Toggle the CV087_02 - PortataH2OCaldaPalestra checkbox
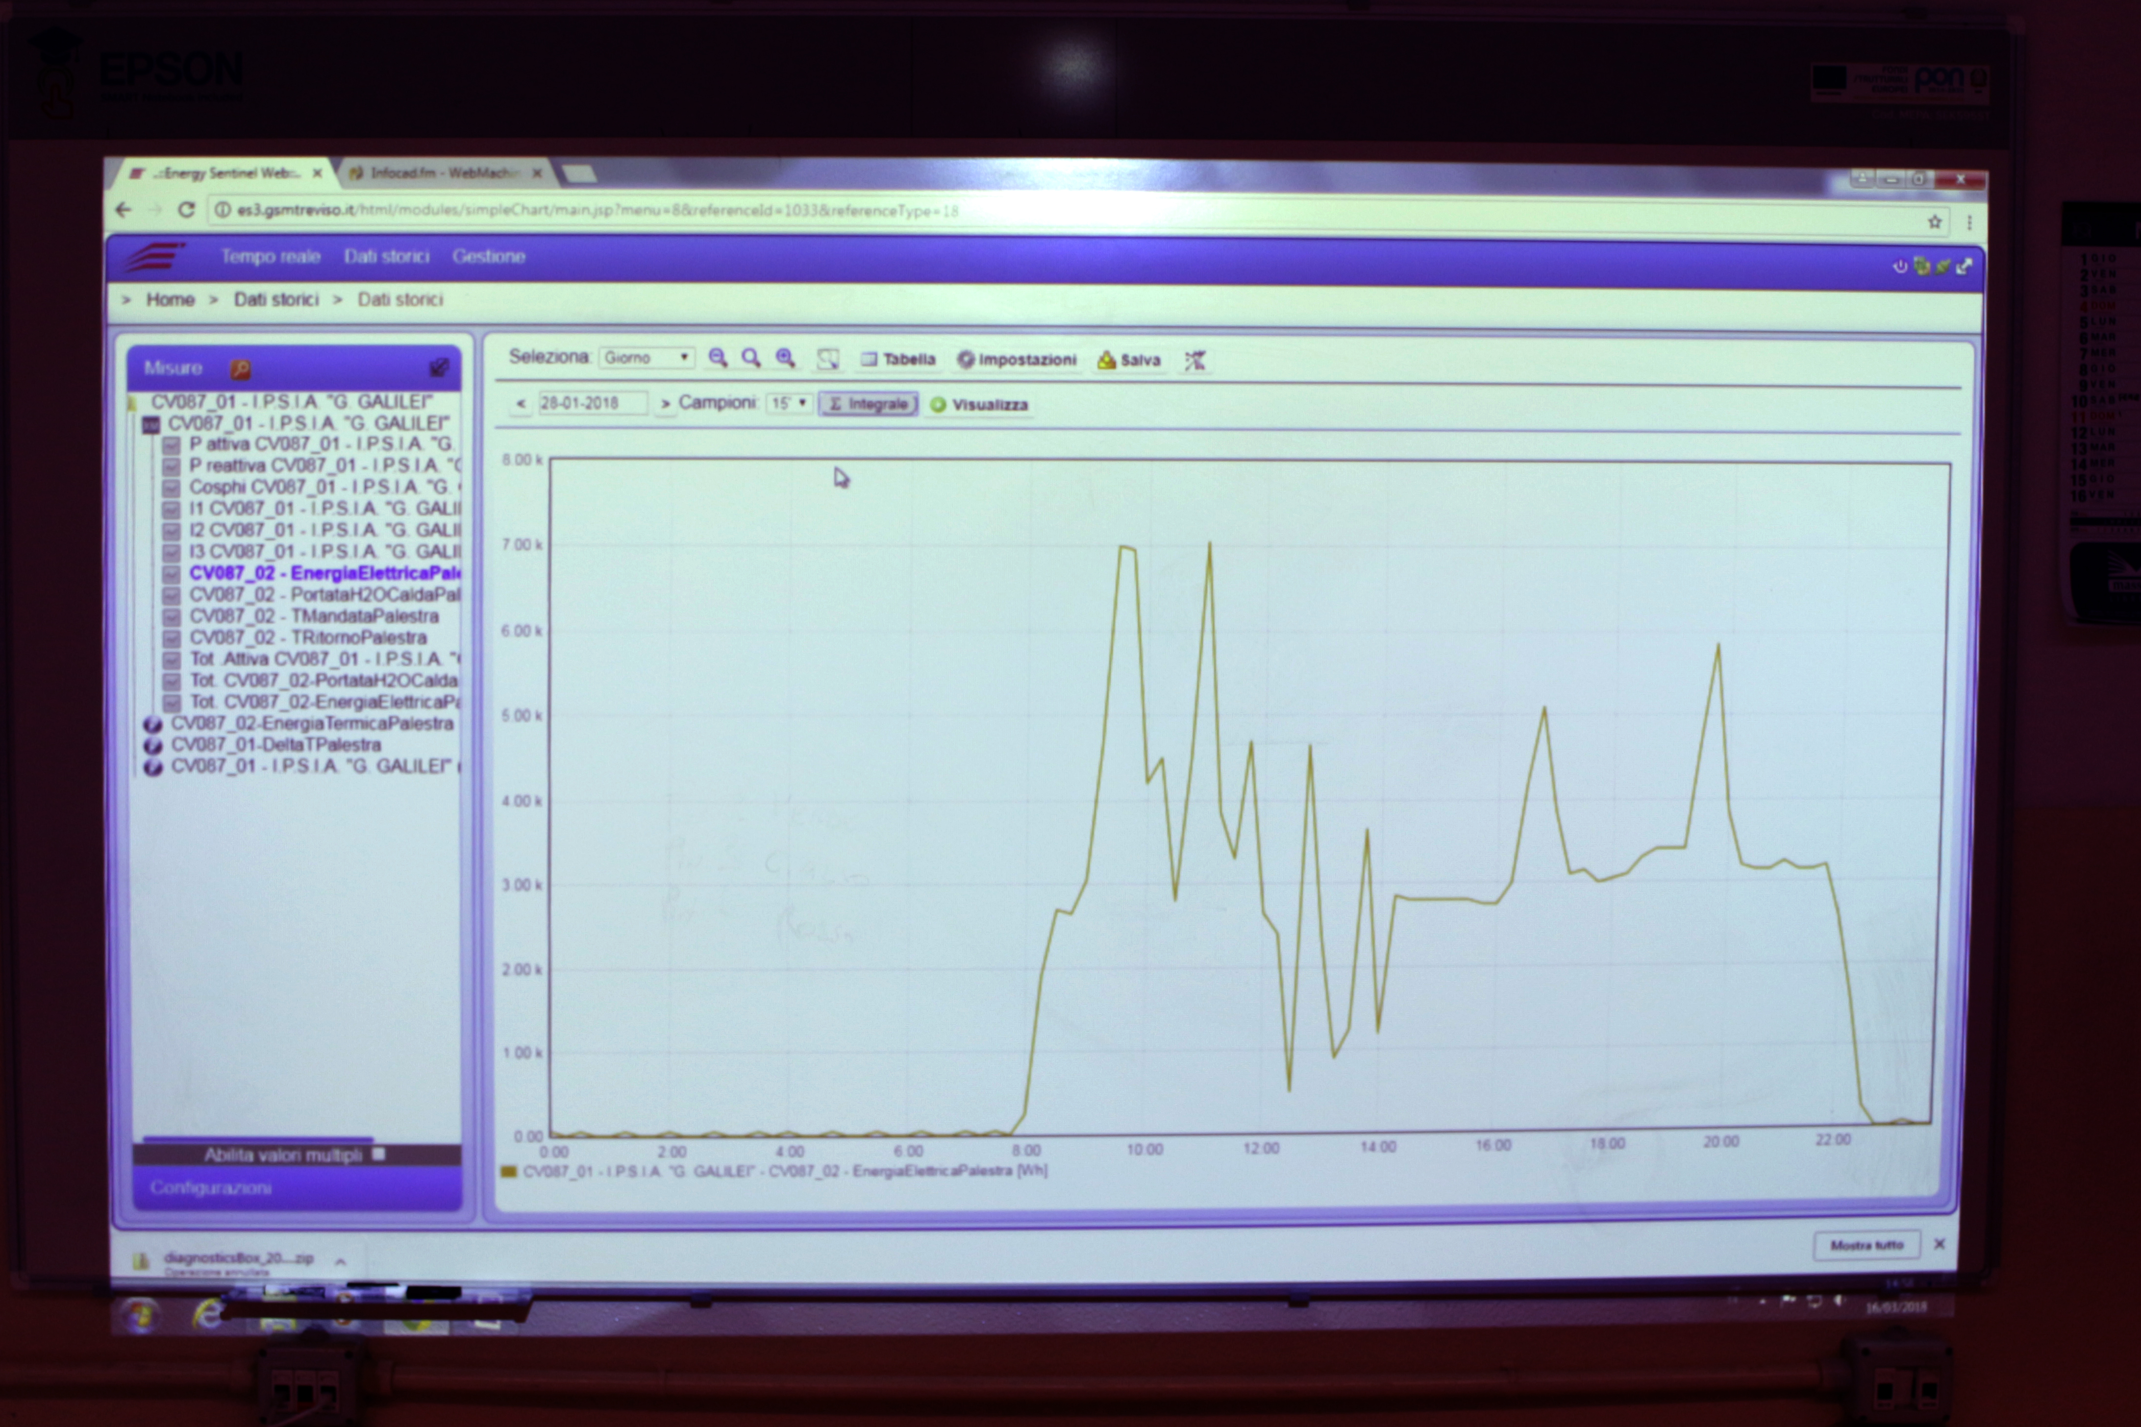2141x1427 pixels. point(170,595)
